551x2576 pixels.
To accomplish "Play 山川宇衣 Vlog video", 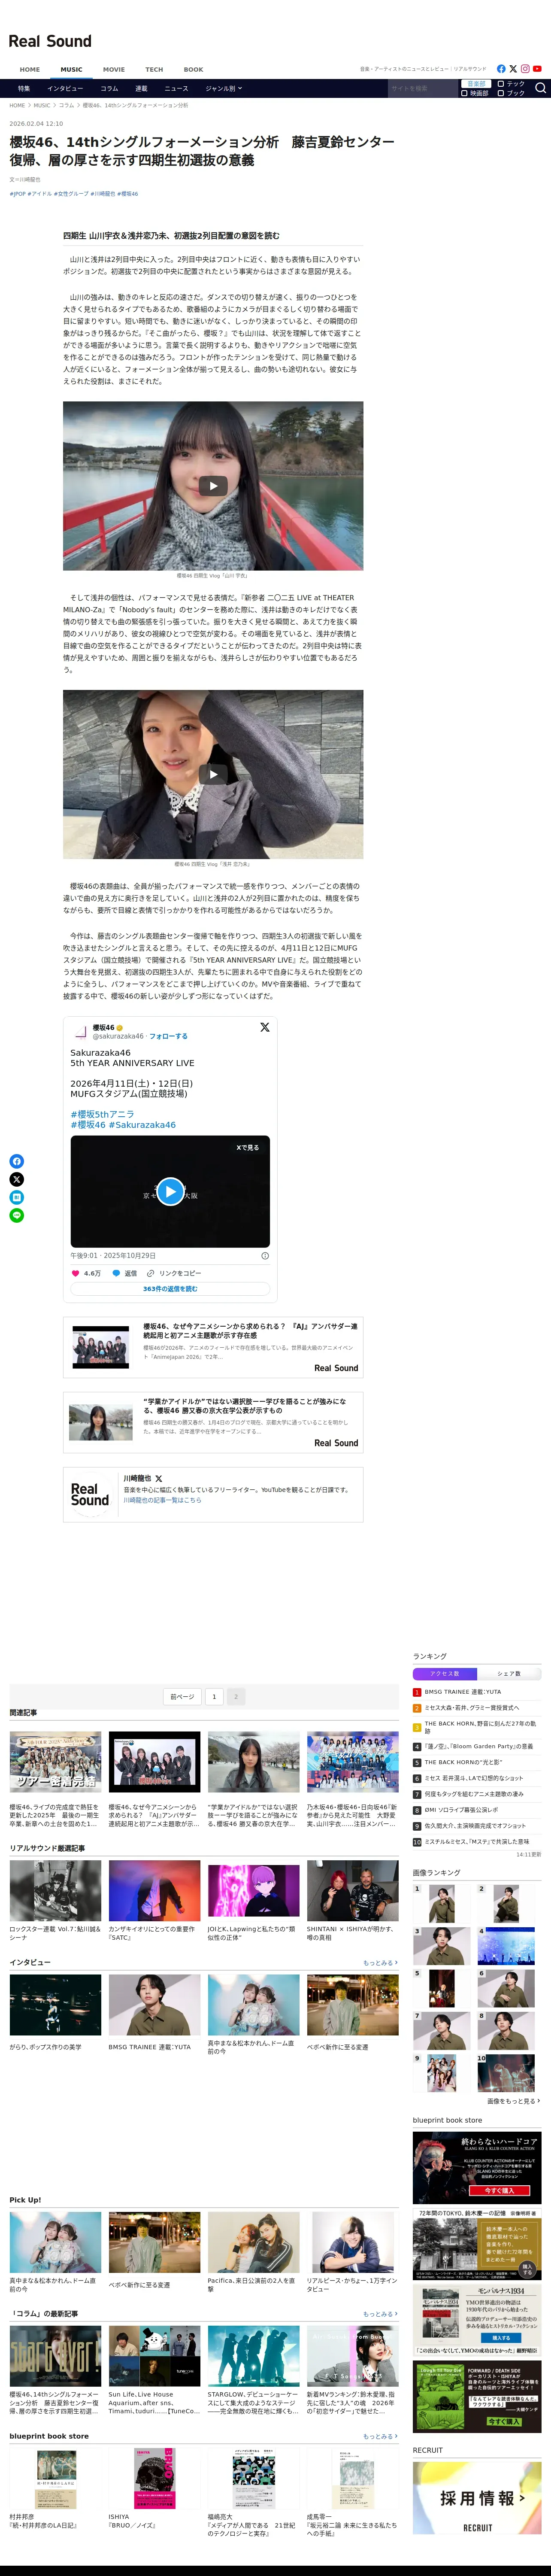I will coord(213,486).
